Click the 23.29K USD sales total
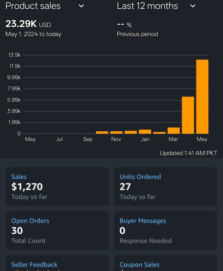The height and width of the screenshot is (271, 223). coord(28,24)
